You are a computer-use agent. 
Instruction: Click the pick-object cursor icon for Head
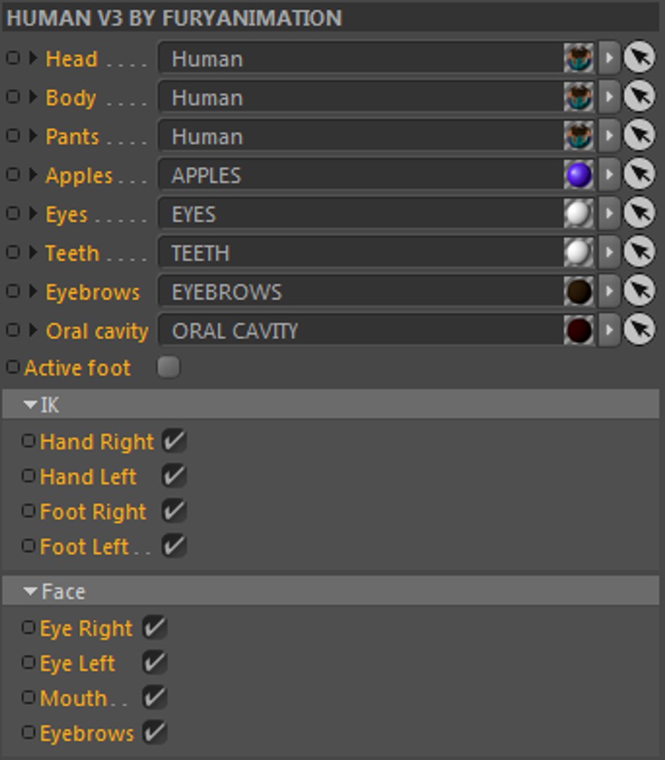[639, 58]
